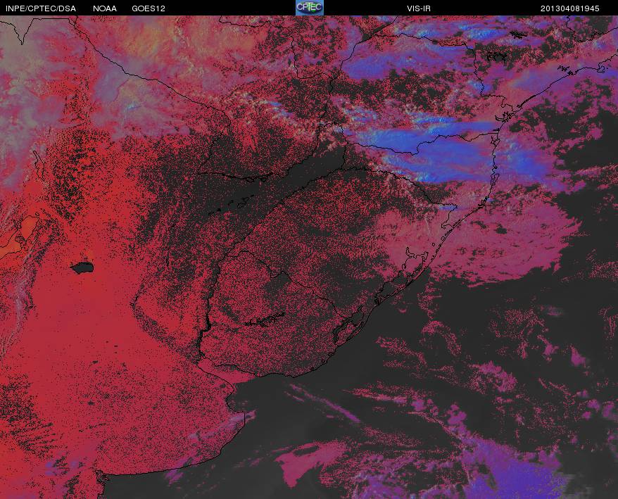
Task: Click the black oval lake in Argentina
Action: pos(82,267)
